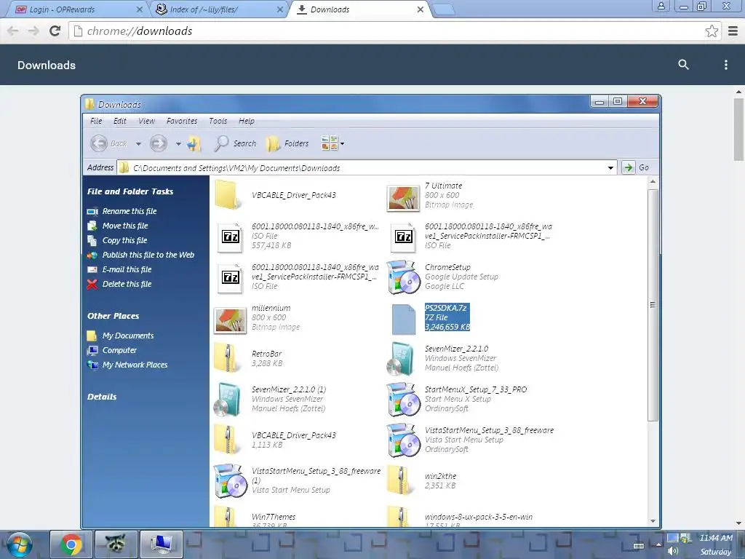Click the Search magnifier in Explorer toolbar
Screen dimensions: 745x559
tap(235, 143)
